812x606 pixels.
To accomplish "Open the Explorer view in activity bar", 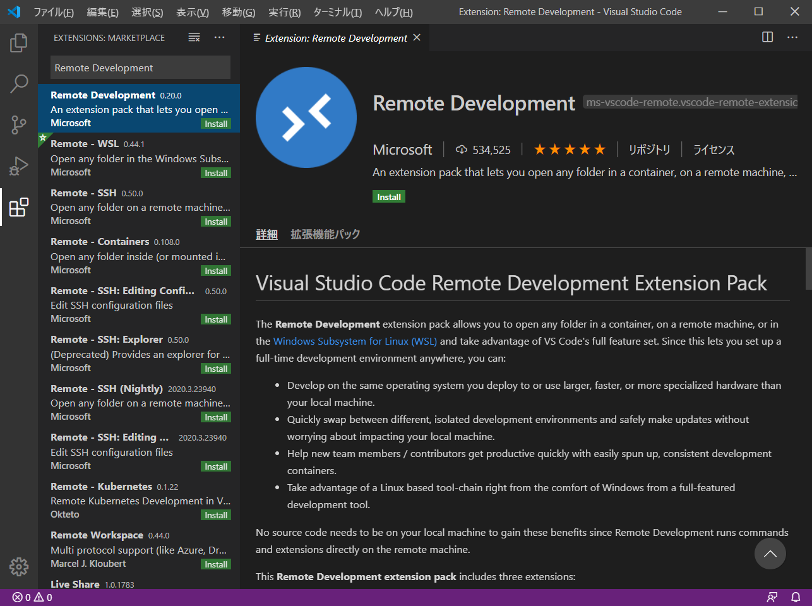I will pos(19,43).
